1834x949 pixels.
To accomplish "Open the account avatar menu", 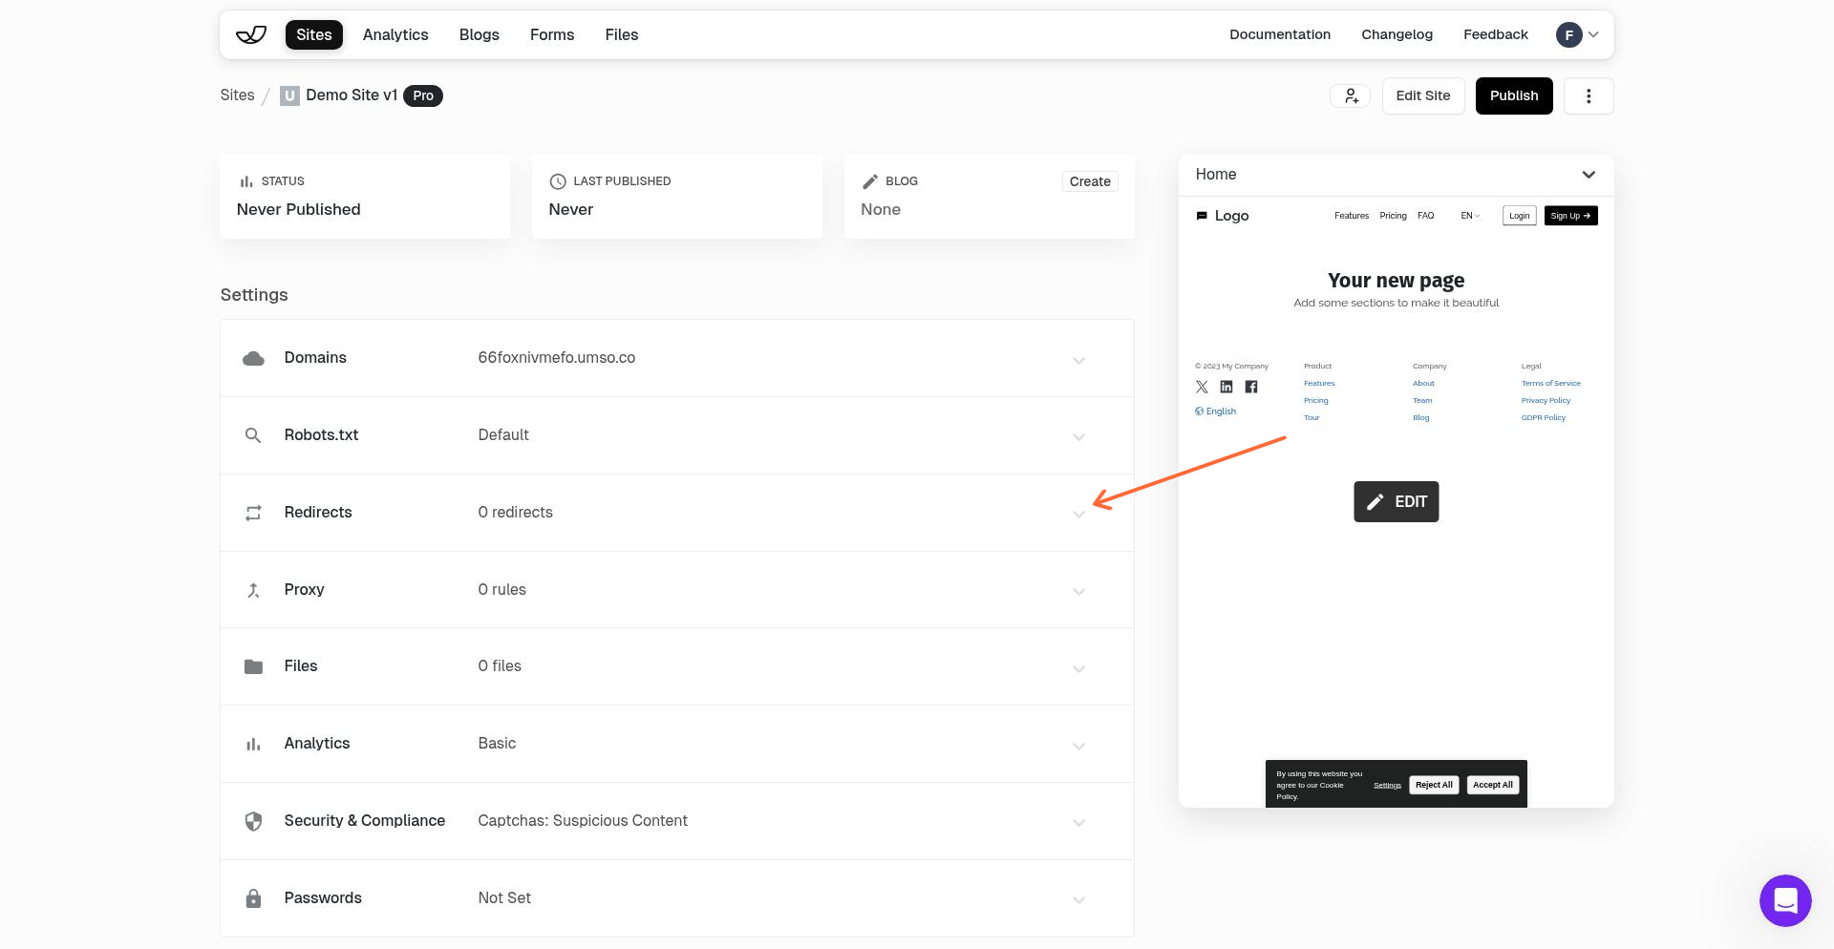I will coord(1576,34).
